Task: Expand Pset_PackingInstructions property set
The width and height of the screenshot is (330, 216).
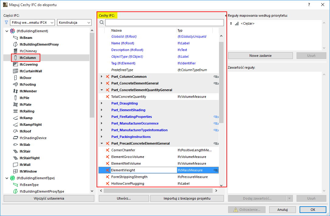Action: click(102, 137)
